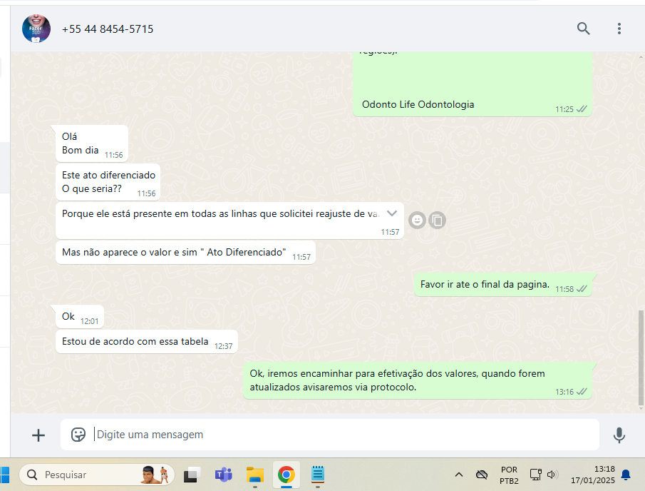Start voice message with microphone icon

click(619, 435)
